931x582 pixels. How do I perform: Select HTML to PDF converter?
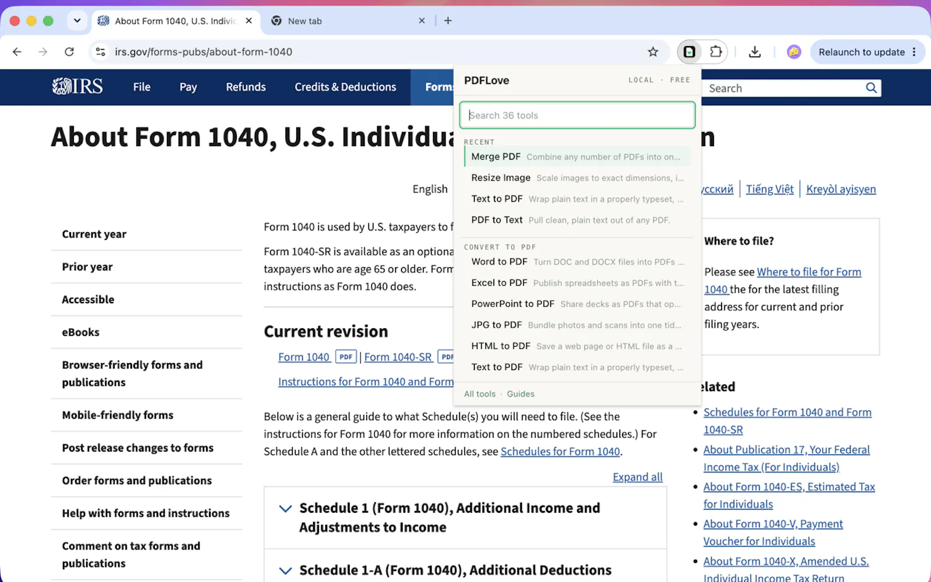(x=577, y=346)
